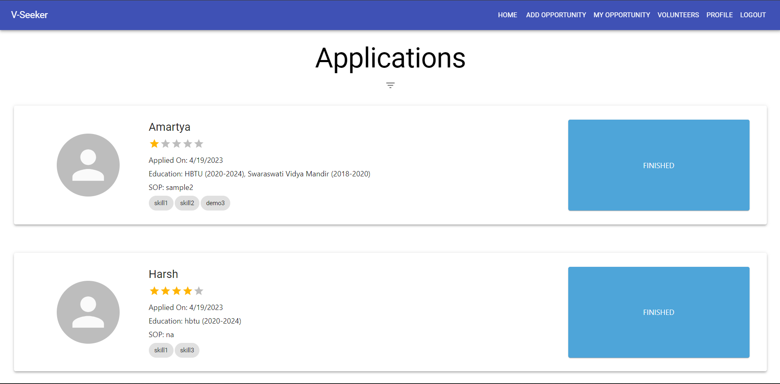Screen dimensions: 780x384
Task: Open MY OPPORTUNITY page
Action: pos(622,15)
